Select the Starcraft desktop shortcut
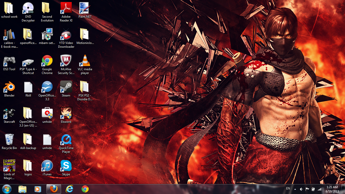The image size is (345, 194). click(9, 113)
